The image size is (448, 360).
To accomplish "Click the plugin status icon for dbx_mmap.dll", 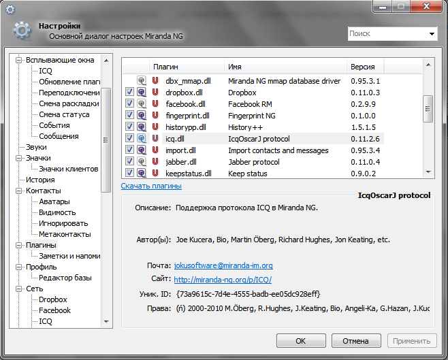I will (142, 81).
